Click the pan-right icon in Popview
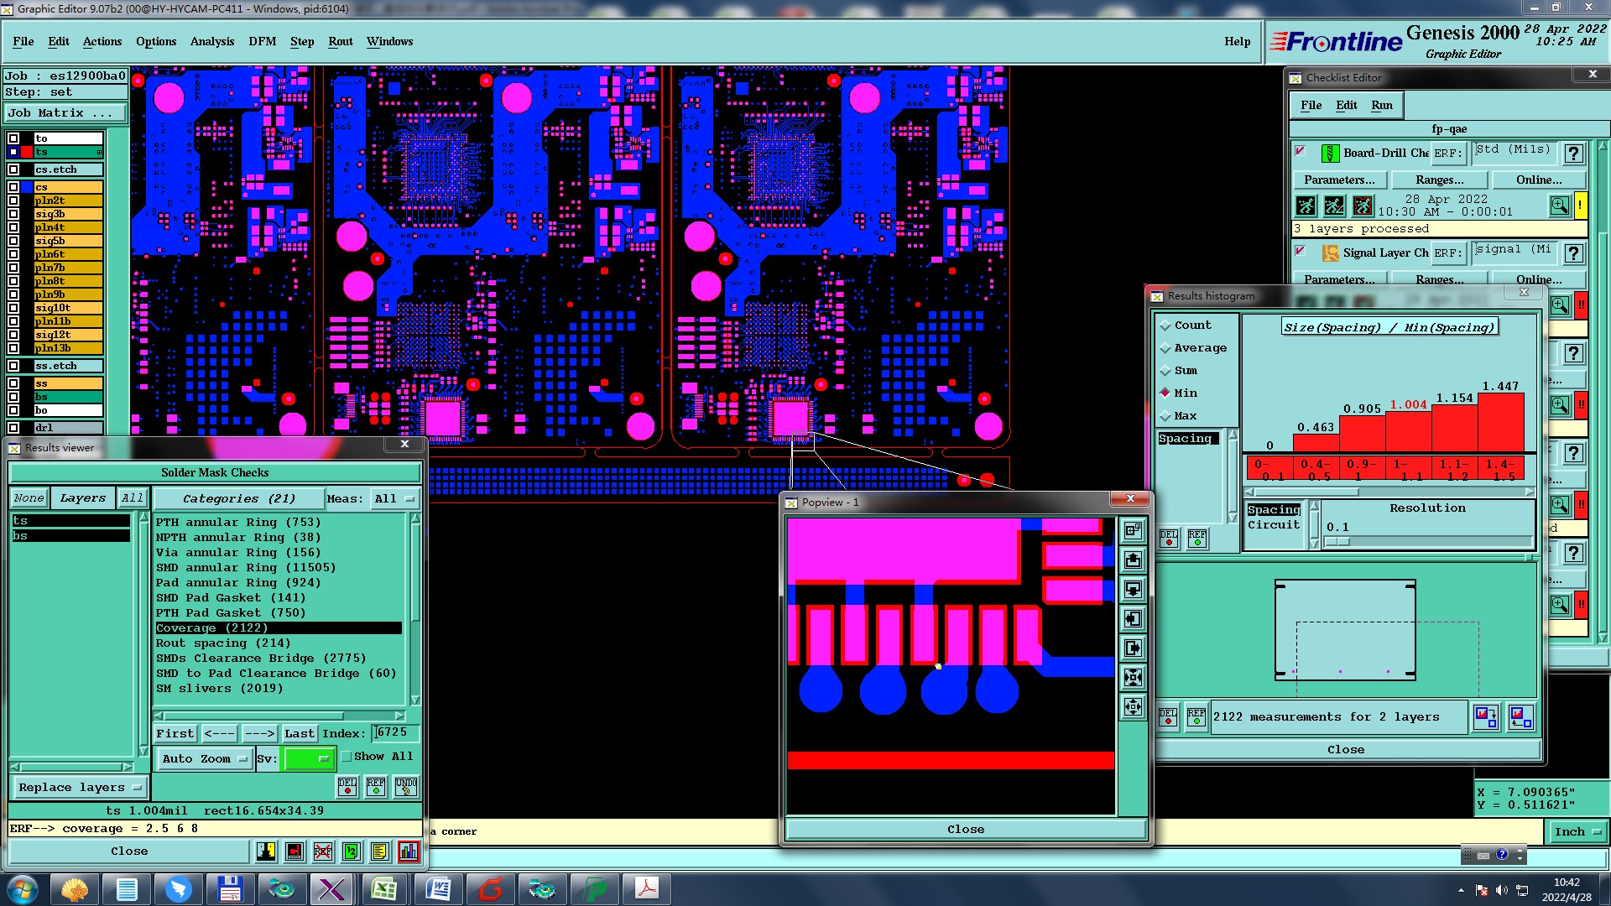 pyautogui.click(x=1133, y=648)
